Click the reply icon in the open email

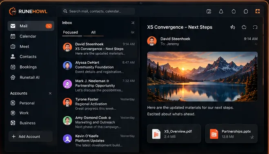pos(233,27)
